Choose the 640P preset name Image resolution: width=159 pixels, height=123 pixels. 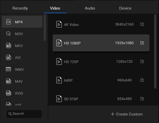[x=68, y=80]
